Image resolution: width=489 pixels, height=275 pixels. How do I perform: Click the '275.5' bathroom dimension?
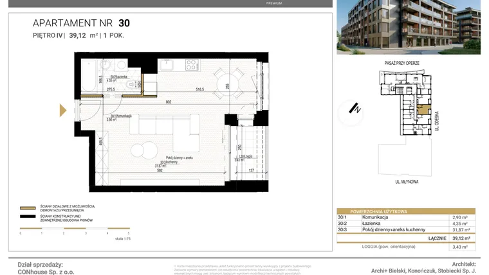(111, 89)
